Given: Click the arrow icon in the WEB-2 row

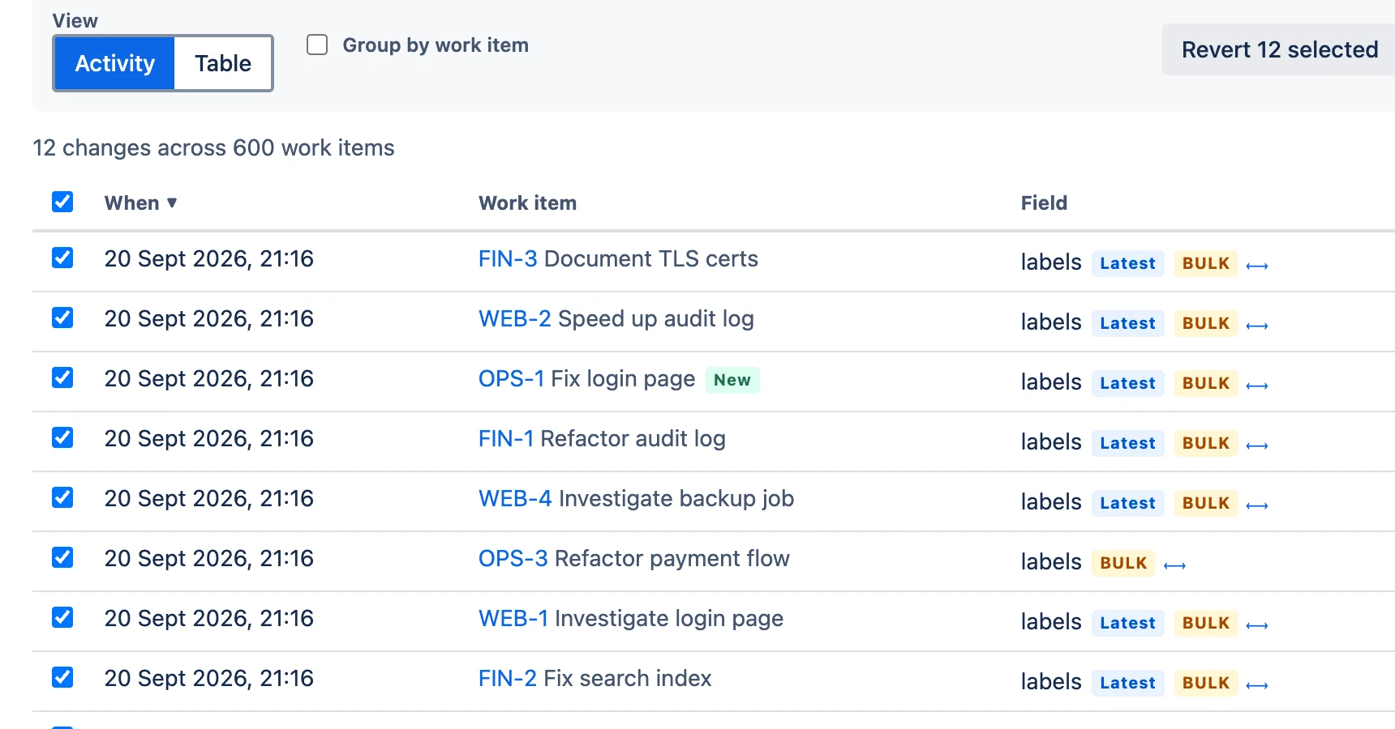Looking at the screenshot, I should click(x=1257, y=326).
